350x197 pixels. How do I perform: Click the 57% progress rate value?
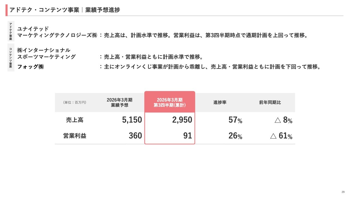(x=235, y=120)
